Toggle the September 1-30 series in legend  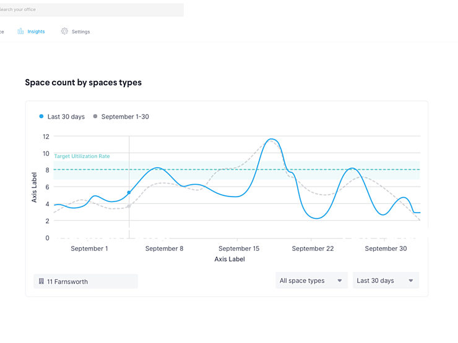coord(121,117)
